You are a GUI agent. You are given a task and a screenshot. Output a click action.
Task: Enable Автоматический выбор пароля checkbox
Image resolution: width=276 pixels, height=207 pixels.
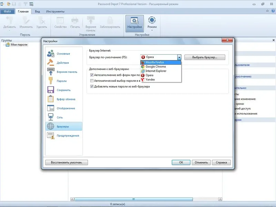point(92,81)
